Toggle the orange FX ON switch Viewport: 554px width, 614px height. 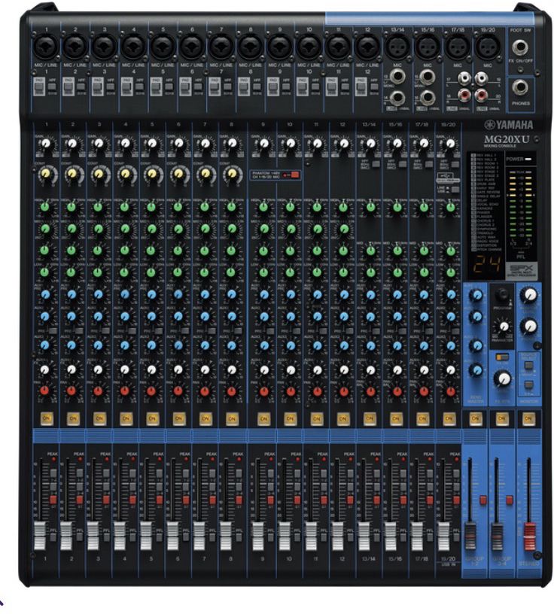(502, 357)
